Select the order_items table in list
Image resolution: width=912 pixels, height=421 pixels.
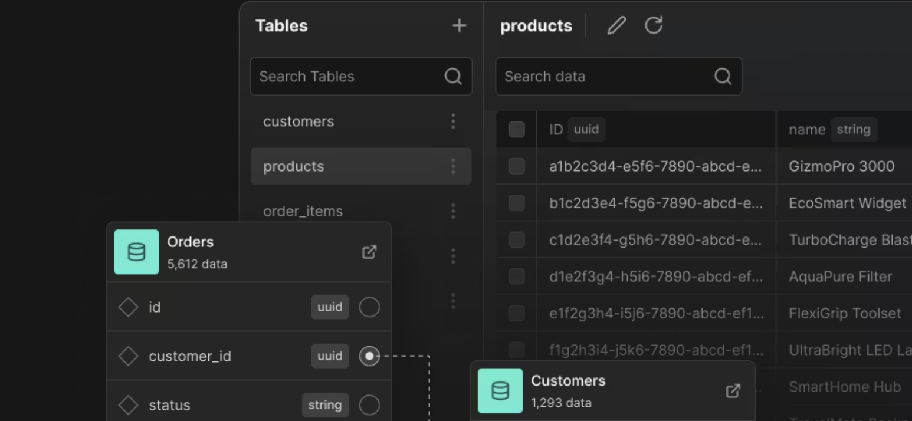pos(303,211)
